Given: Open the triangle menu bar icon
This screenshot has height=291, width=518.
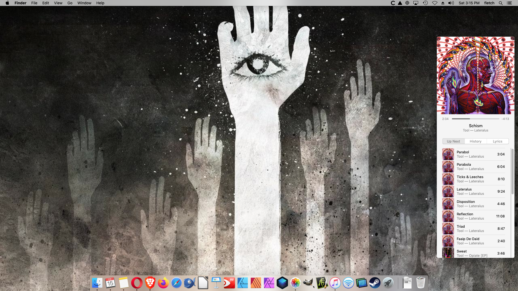Looking at the screenshot, I should [400, 3].
